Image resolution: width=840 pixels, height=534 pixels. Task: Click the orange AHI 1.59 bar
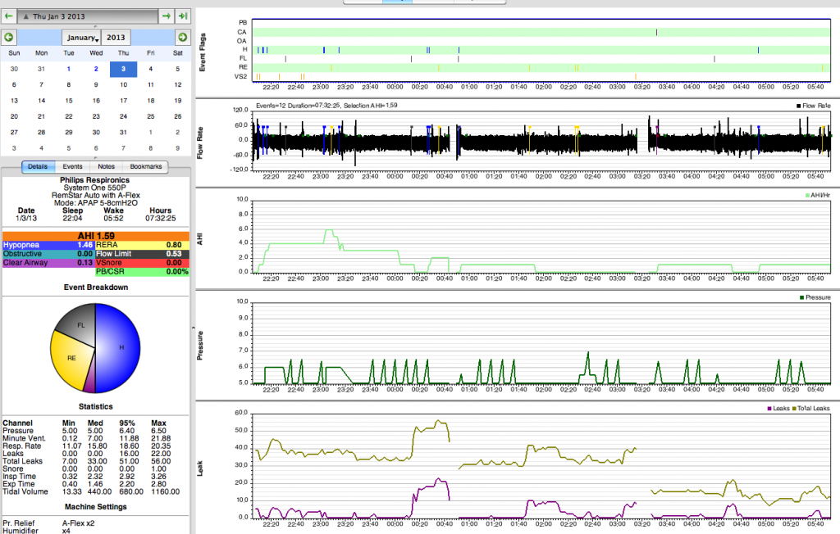[96, 236]
